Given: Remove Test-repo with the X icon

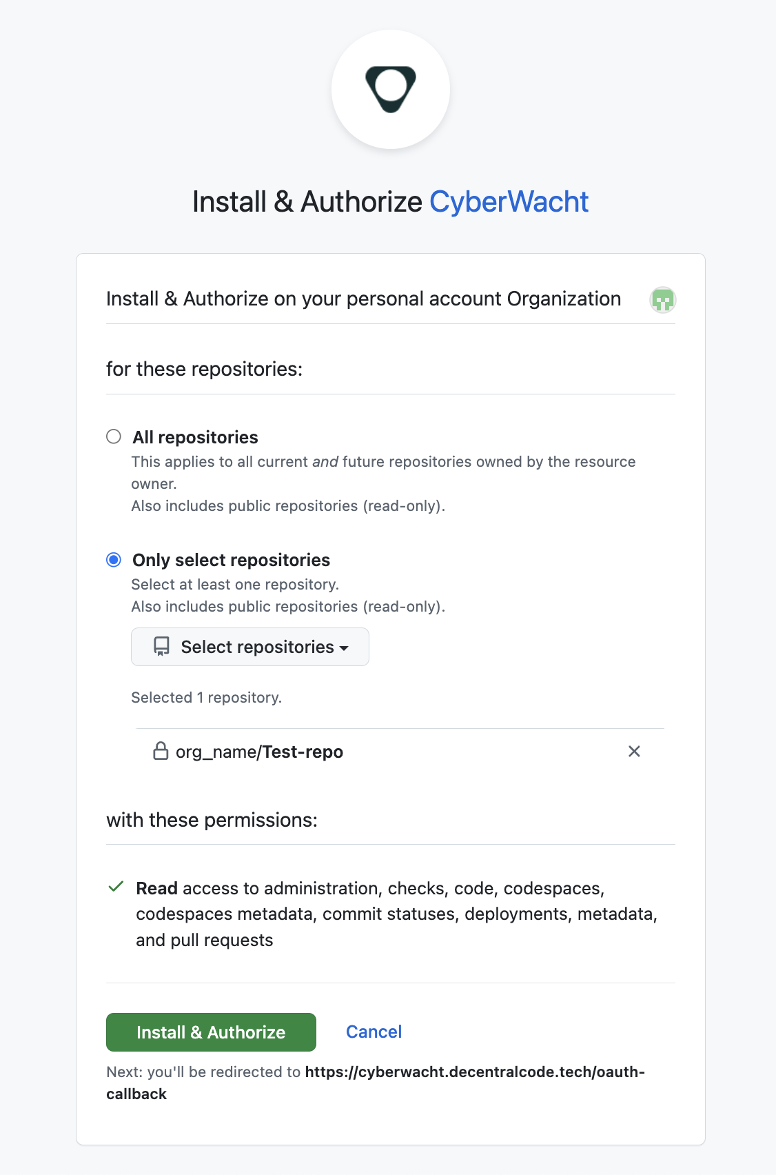Looking at the screenshot, I should pos(634,752).
